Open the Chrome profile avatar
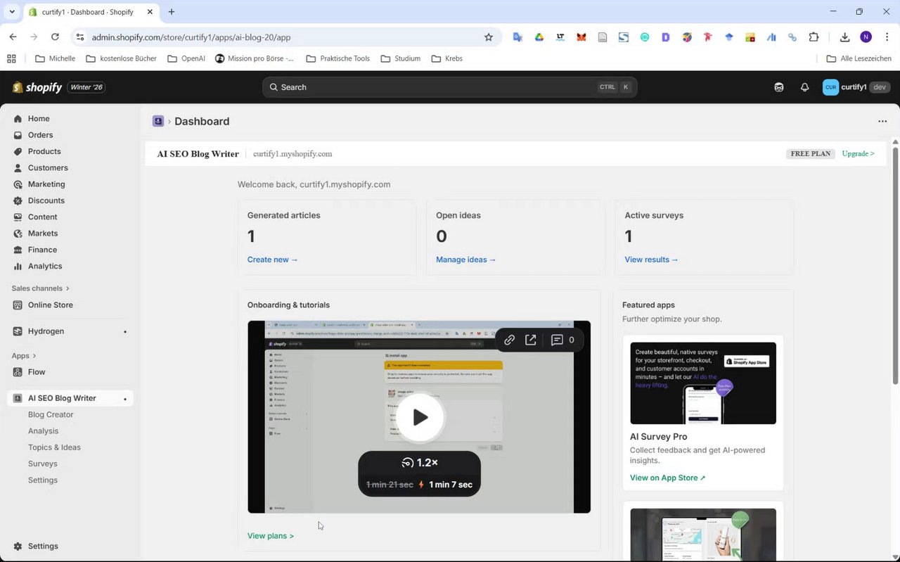This screenshot has height=562, width=900. click(x=866, y=37)
